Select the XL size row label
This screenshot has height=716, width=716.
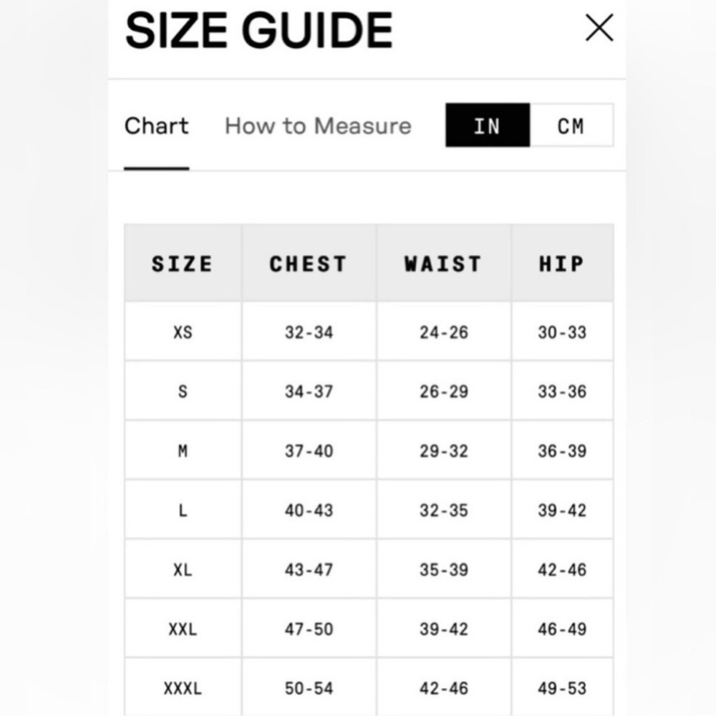(183, 569)
